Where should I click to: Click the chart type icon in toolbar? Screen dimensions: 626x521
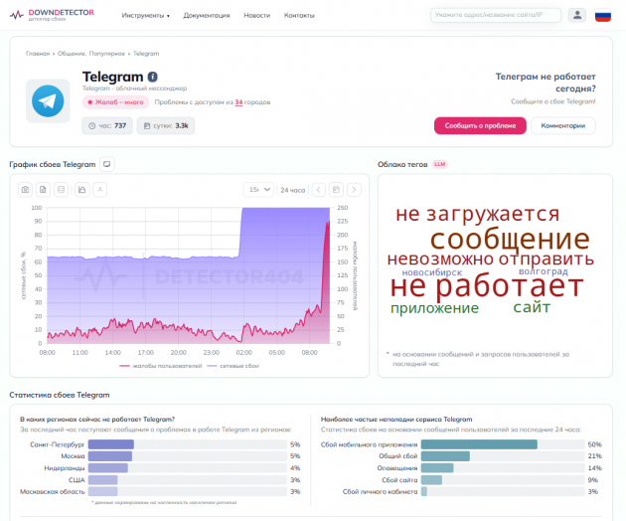pyautogui.click(x=81, y=189)
